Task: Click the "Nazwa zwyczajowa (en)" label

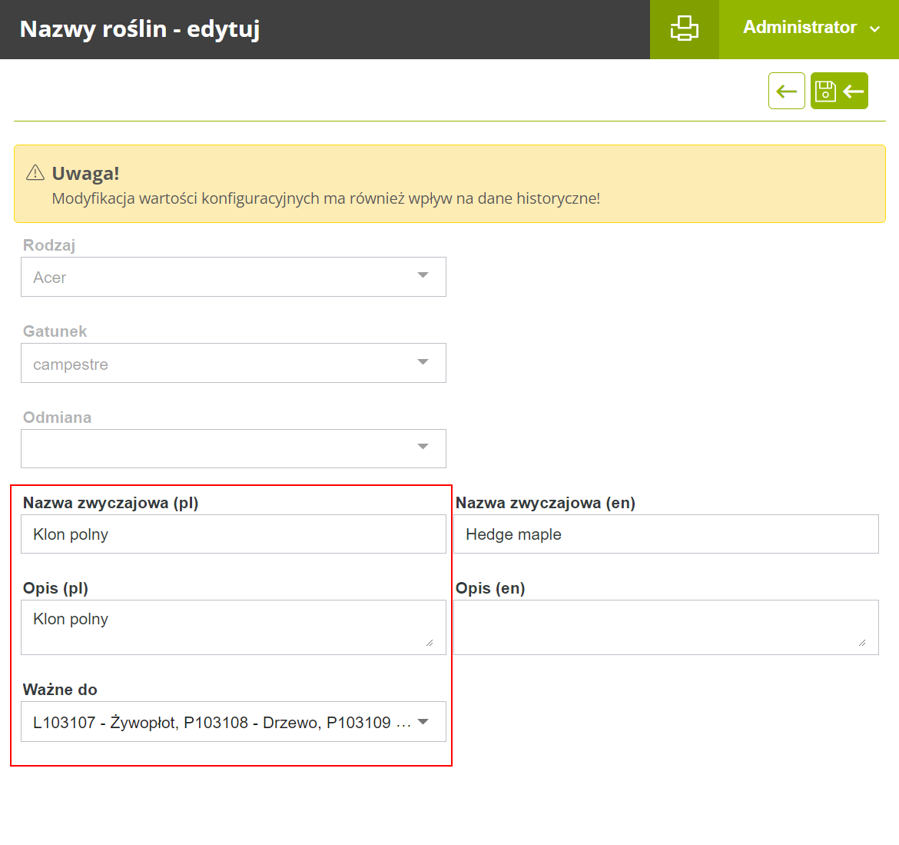Action: click(x=545, y=503)
